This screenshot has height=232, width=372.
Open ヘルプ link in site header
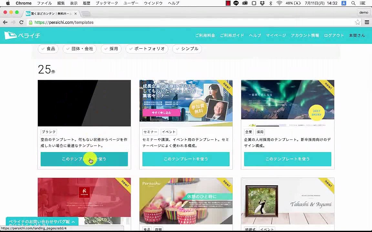tap(255, 35)
